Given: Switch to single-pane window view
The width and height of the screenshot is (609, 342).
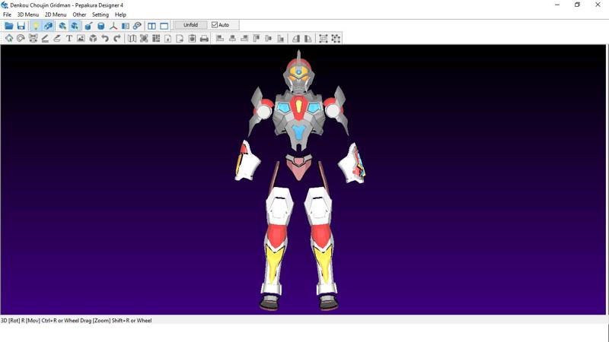Looking at the screenshot, I should pos(164,26).
